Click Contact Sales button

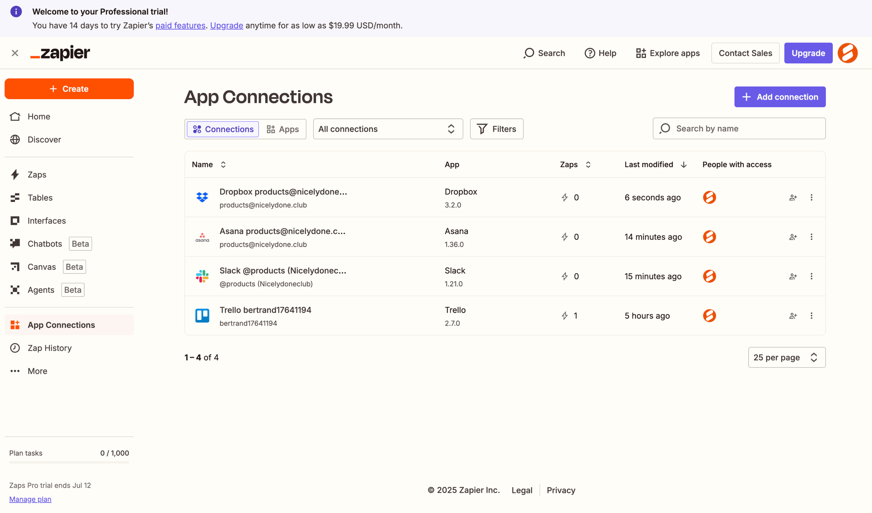[745, 53]
